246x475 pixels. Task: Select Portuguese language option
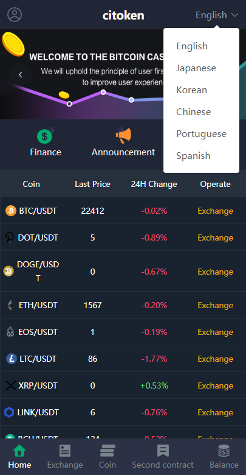(x=201, y=133)
